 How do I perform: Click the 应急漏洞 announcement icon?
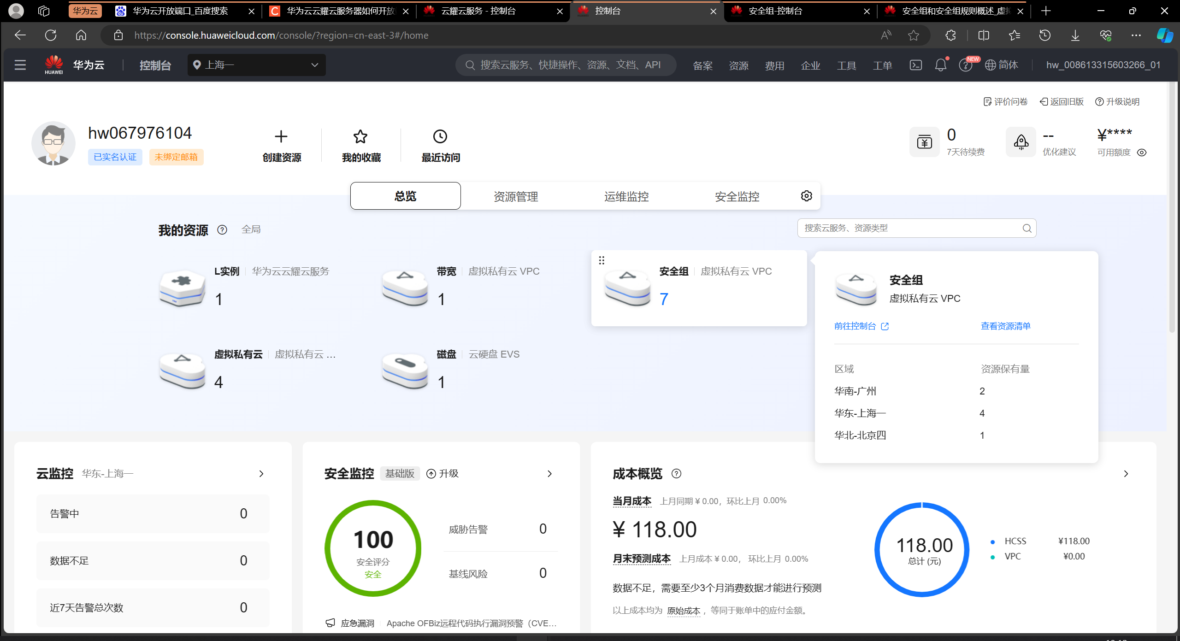(x=330, y=623)
